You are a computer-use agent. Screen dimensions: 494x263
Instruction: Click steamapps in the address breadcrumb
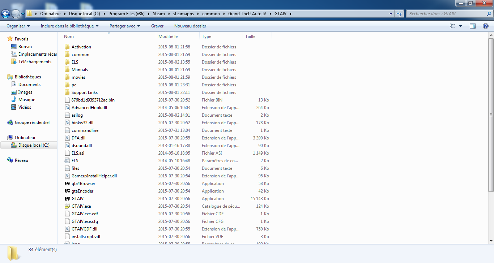(183, 14)
